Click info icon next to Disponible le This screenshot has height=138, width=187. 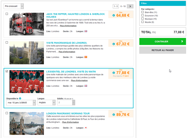click(20, 98)
